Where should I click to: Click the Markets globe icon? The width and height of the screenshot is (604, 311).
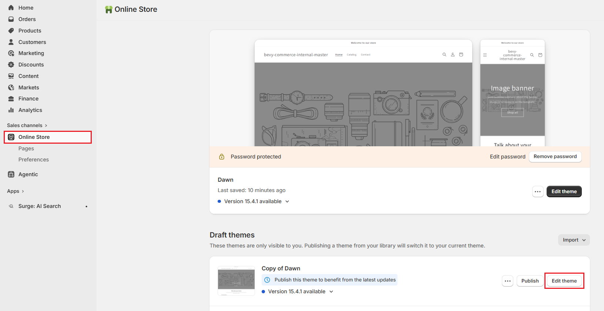(x=11, y=88)
